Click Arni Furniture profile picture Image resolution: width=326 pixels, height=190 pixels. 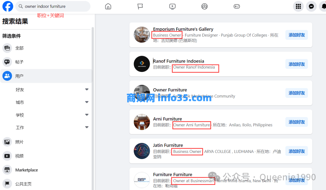pyautogui.click(x=142, y=122)
